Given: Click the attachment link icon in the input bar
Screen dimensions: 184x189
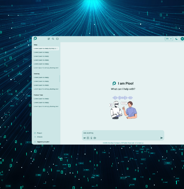Looking at the screenshot, I should point(84,138).
